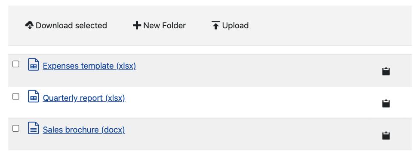The width and height of the screenshot is (418, 157).
Task: Select the Quarterly report checkbox
Action: 16,97
